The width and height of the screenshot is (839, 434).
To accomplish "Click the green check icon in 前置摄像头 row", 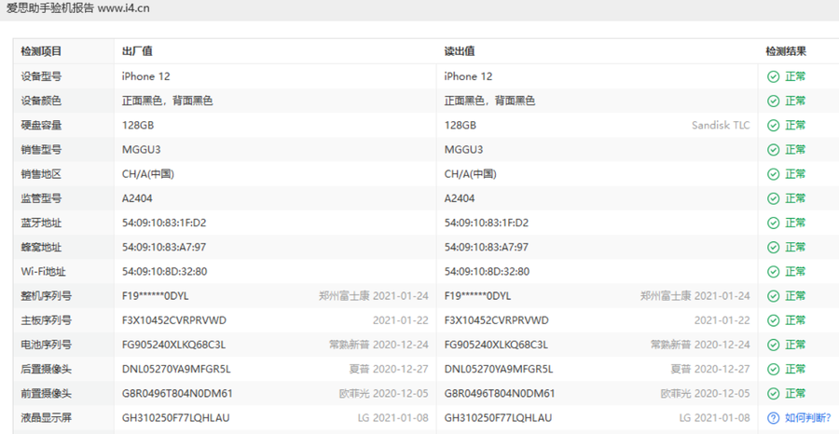I will coord(773,393).
